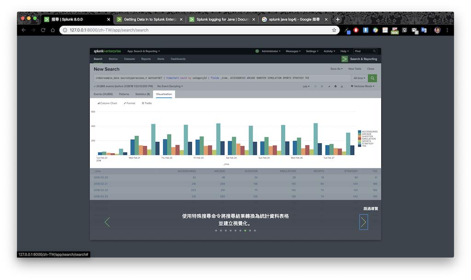Click the Search & Reporting app icon
The width and height of the screenshot is (471, 280).
[x=345, y=59]
